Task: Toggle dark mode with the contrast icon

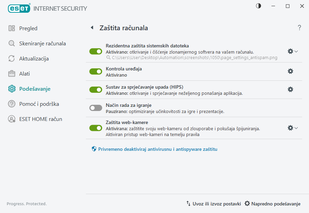Action: tap(258, 6)
